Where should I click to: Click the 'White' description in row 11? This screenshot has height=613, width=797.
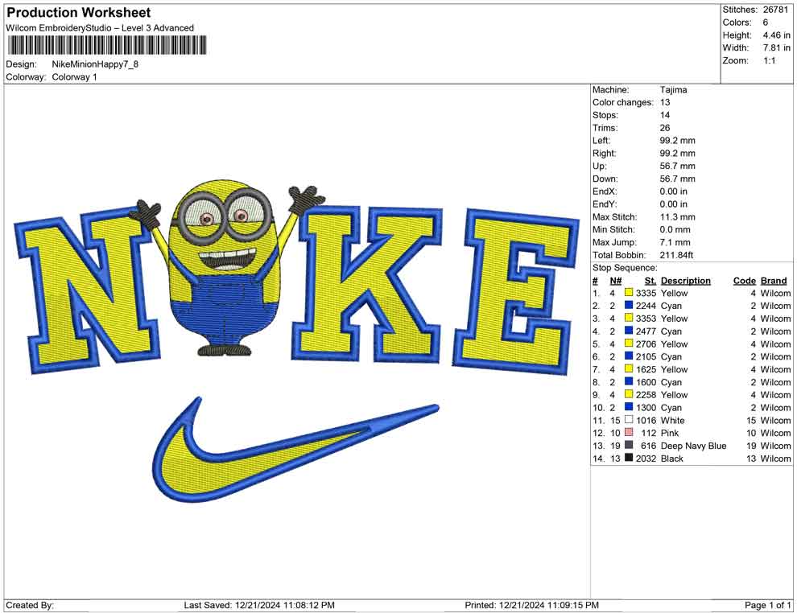coord(672,420)
